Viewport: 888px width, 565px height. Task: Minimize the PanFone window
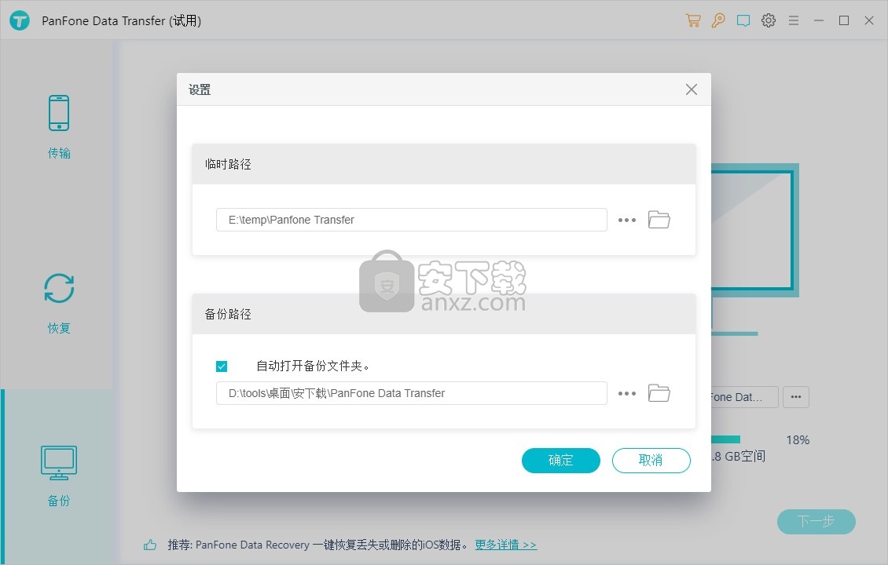(x=819, y=21)
